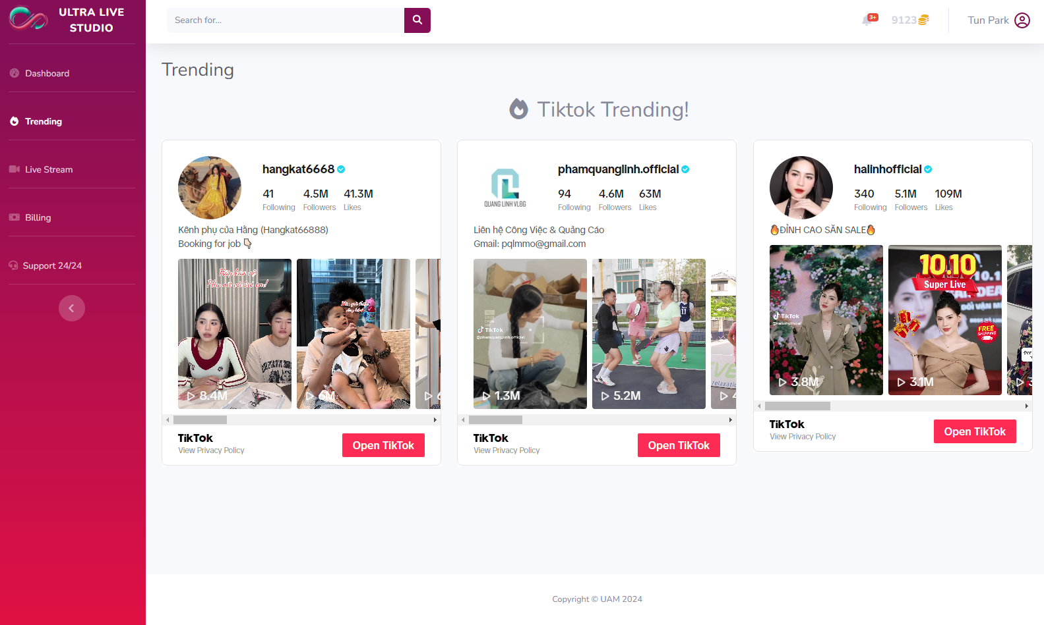Click the Dashboard gauge icon
The height and width of the screenshot is (625, 1044).
(x=15, y=73)
